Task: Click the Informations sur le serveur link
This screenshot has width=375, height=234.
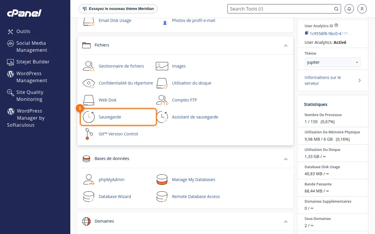Action: tap(323, 80)
